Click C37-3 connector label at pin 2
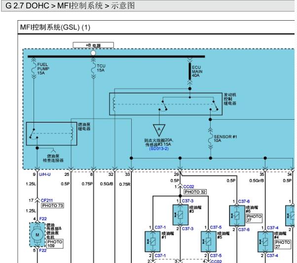 187,229
